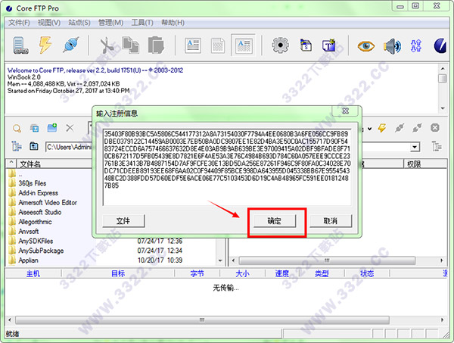Select the AnySDKFiles folder
Image resolution: width=454 pixels, height=343 pixels.
36,241
